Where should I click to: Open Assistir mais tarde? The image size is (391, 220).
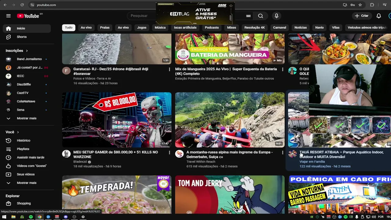click(x=27, y=157)
